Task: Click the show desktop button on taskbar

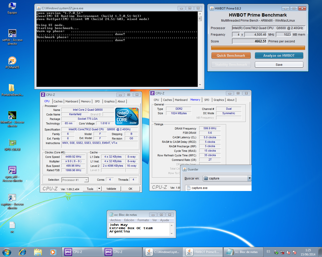Action: tap(320, 252)
